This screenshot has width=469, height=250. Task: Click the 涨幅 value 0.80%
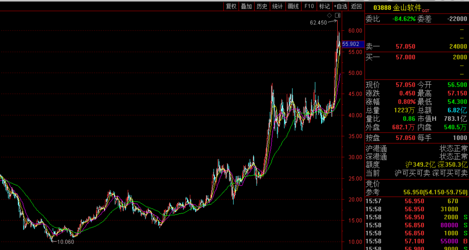[407, 102]
